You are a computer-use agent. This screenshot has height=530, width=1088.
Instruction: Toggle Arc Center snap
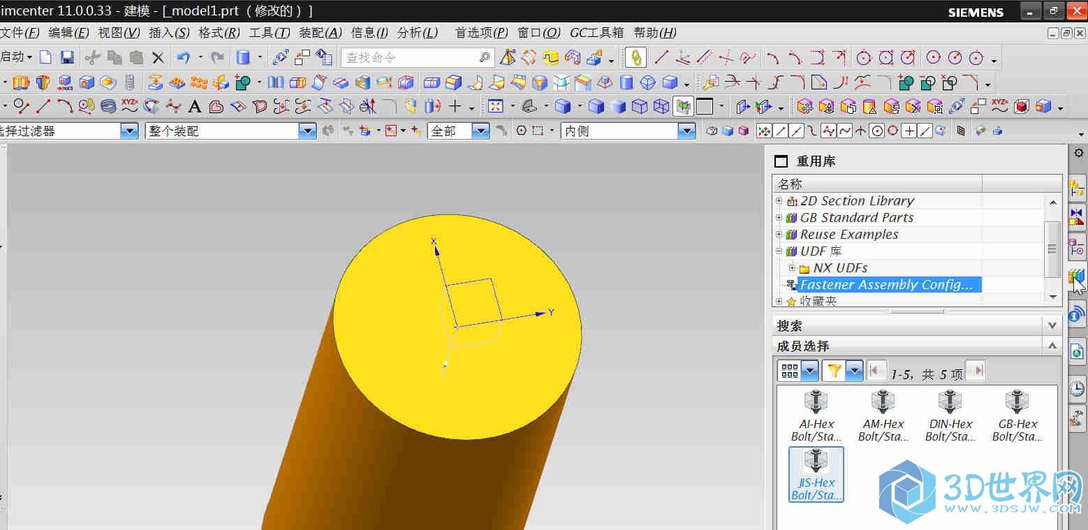[x=876, y=131]
